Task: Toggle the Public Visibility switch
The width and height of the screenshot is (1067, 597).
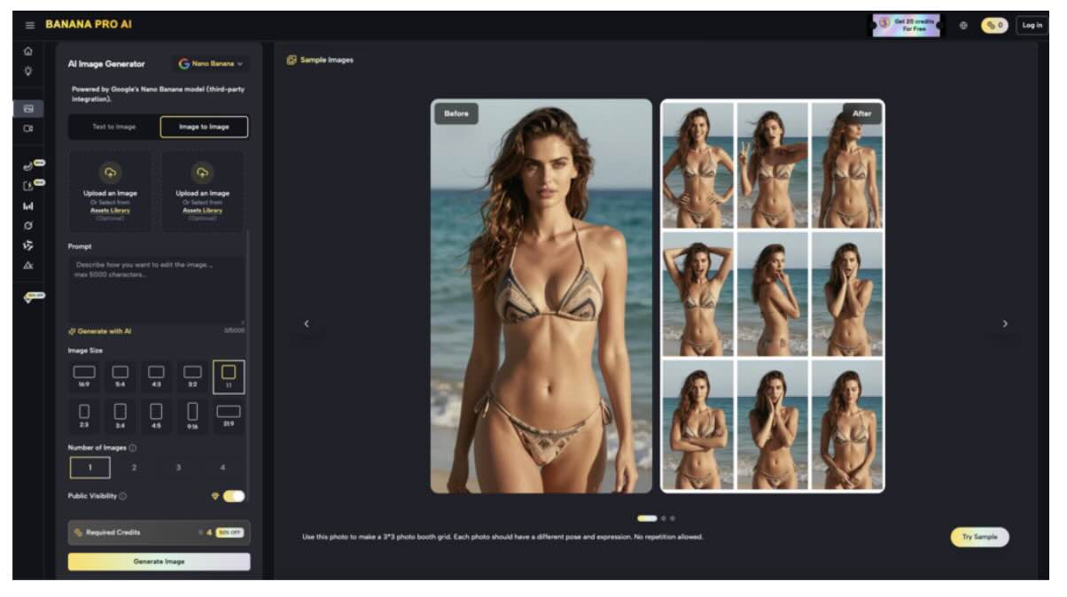Action: coord(233,496)
